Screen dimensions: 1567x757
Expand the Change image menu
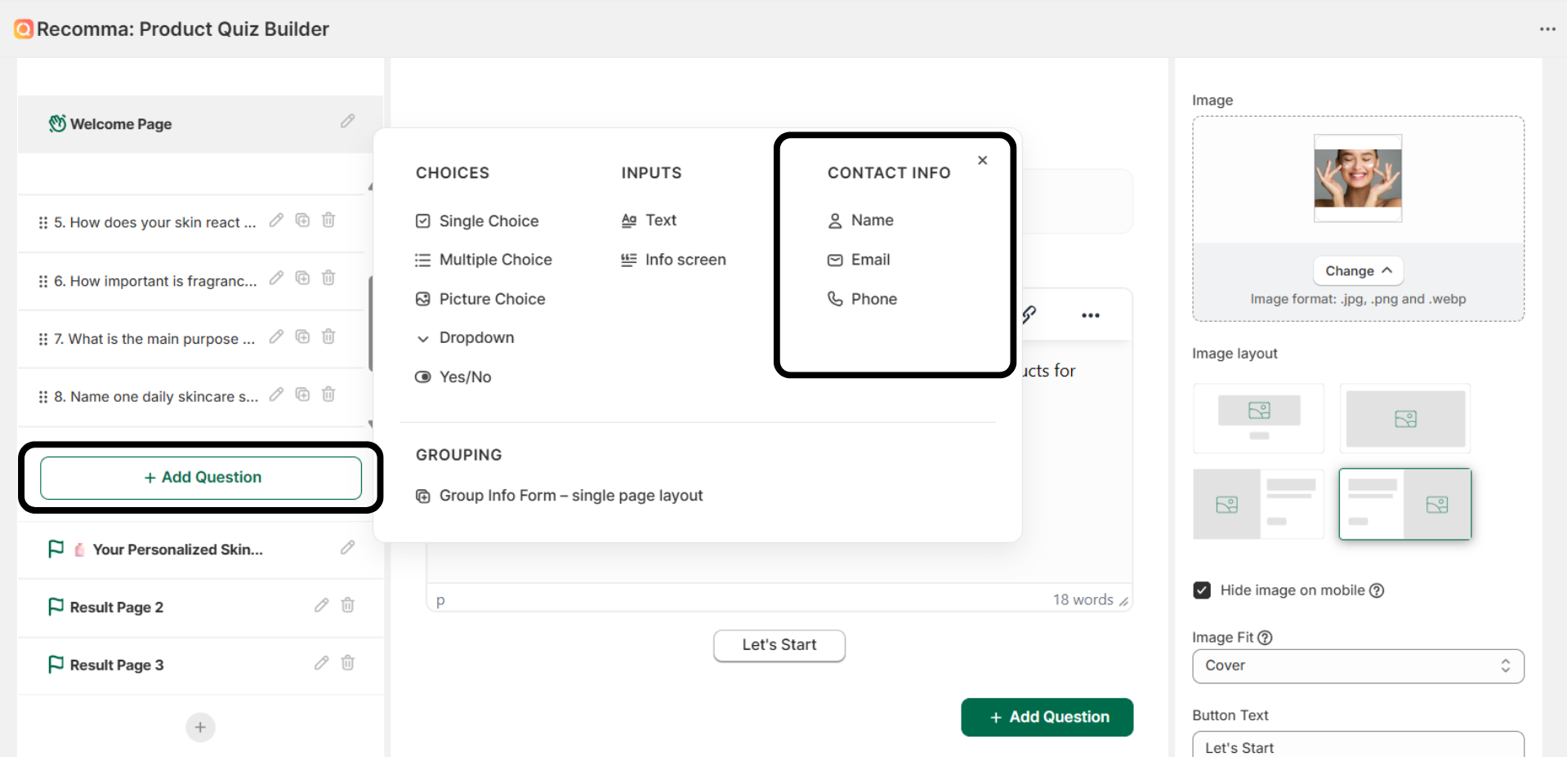click(1357, 271)
